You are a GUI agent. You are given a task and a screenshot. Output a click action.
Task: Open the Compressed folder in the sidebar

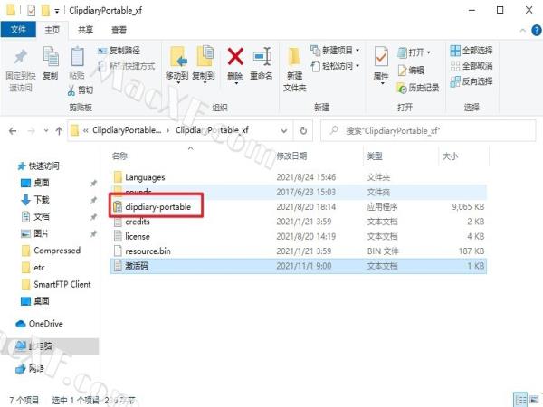click(x=51, y=251)
